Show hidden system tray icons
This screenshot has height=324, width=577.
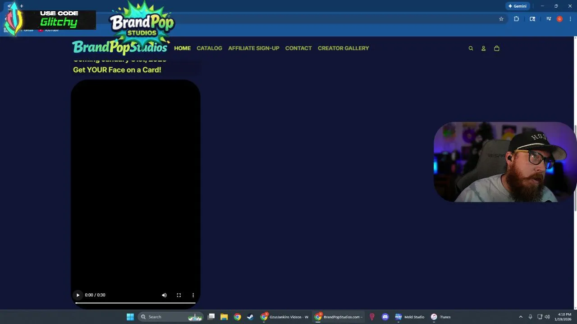pos(521,317)
